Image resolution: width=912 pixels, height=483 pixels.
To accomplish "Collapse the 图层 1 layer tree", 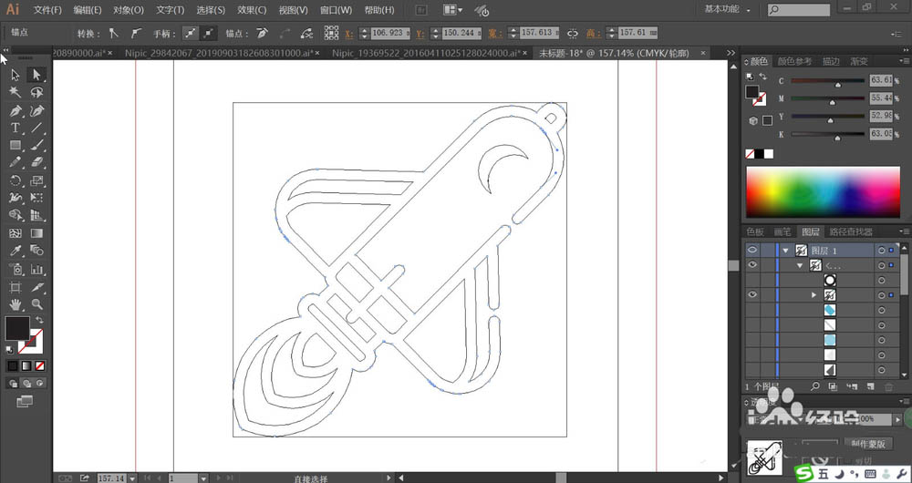I will point(786,251).
